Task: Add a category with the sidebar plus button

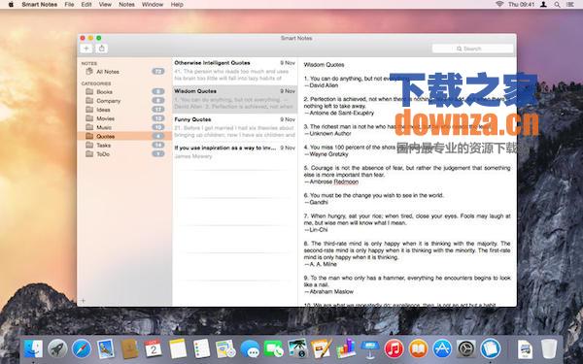Action: (x=84, y=301)
